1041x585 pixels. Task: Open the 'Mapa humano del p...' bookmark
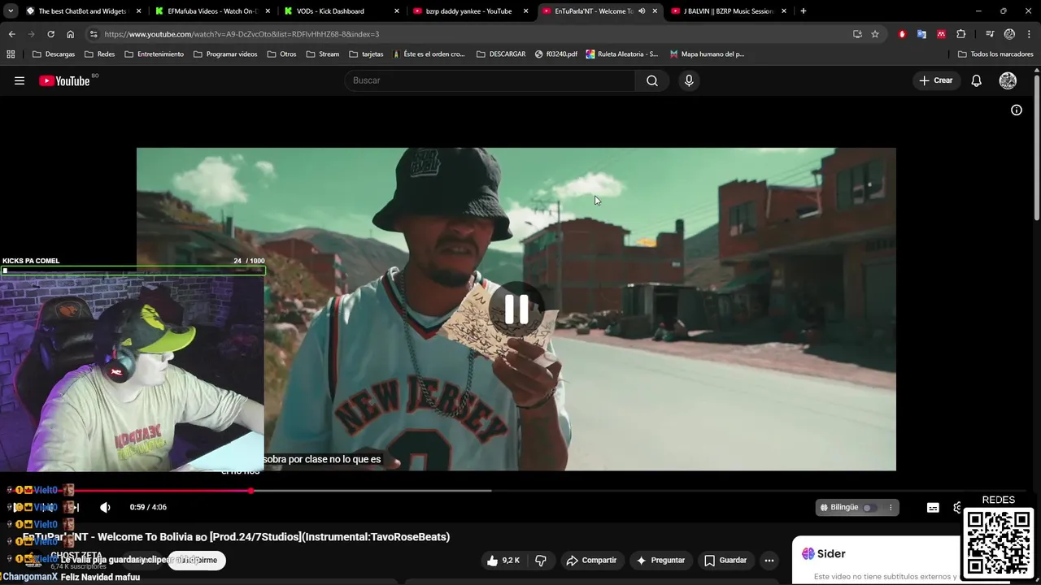coord(707,54)
